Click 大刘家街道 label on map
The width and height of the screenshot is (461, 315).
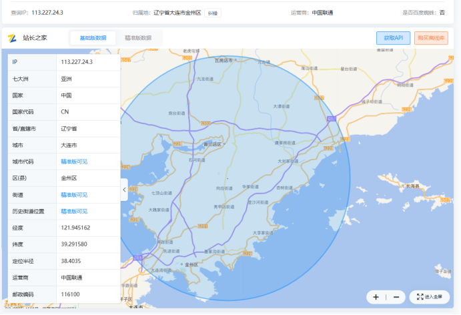point(288,161)
